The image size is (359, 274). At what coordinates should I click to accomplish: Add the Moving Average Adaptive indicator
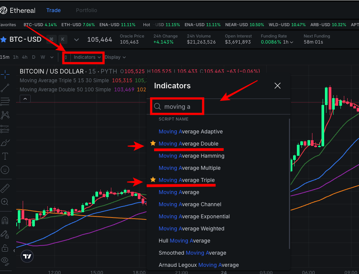[x=191, y=132]
